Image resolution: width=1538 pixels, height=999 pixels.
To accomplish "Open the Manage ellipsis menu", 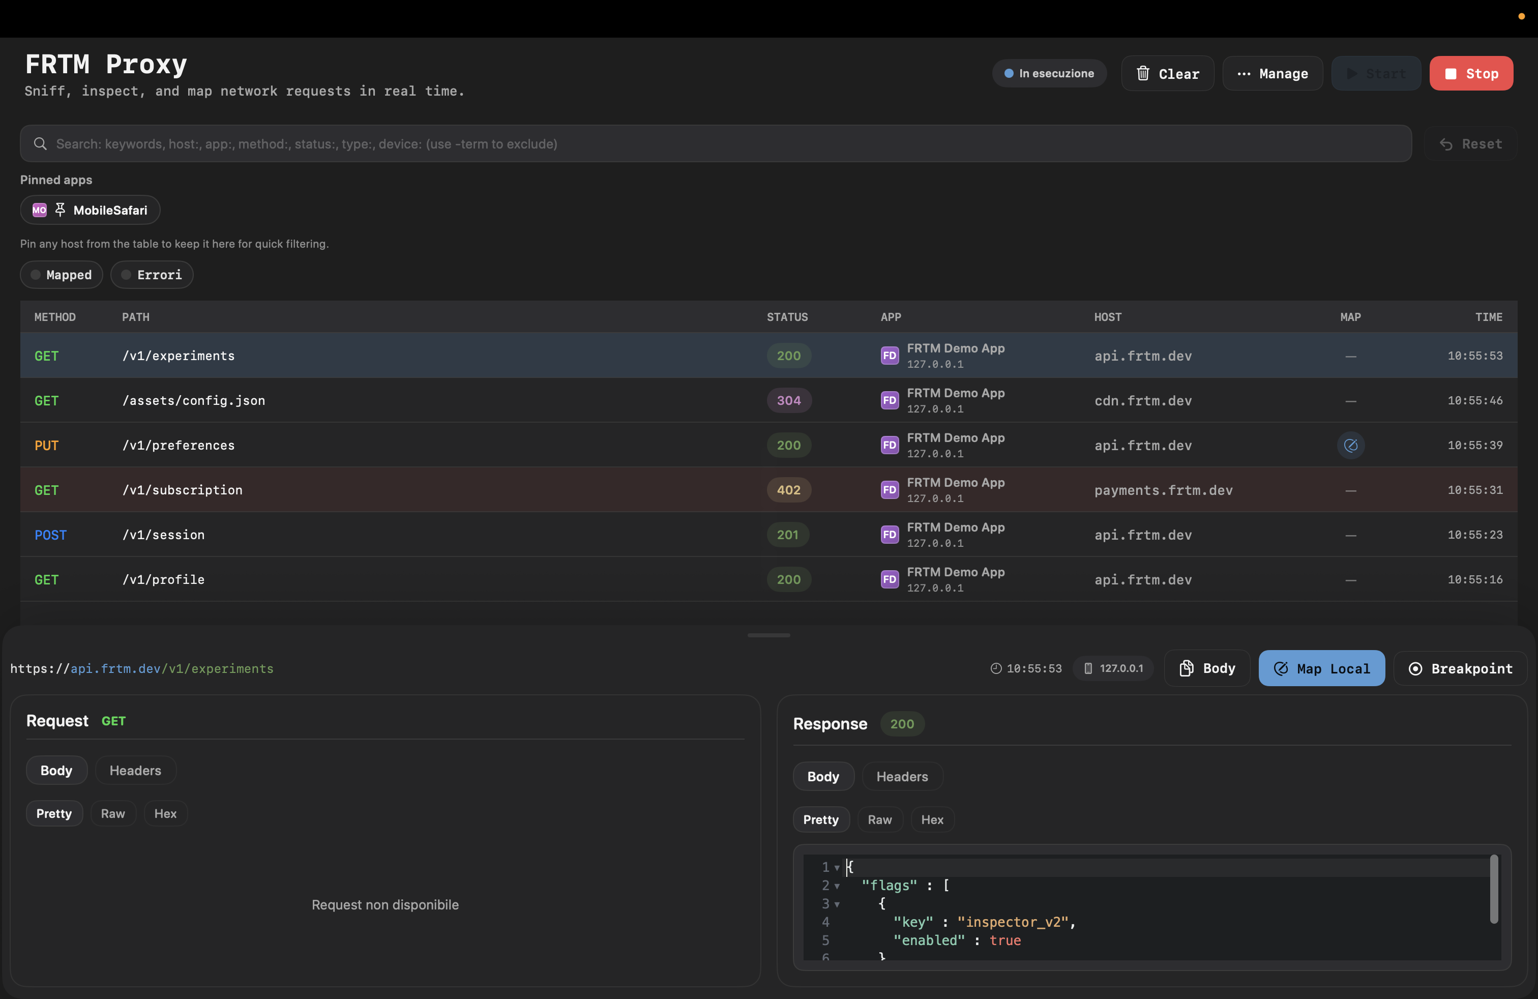I will point(1272,73).
